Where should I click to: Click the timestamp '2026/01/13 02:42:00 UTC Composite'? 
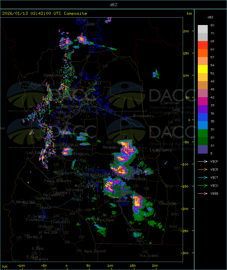45,13
